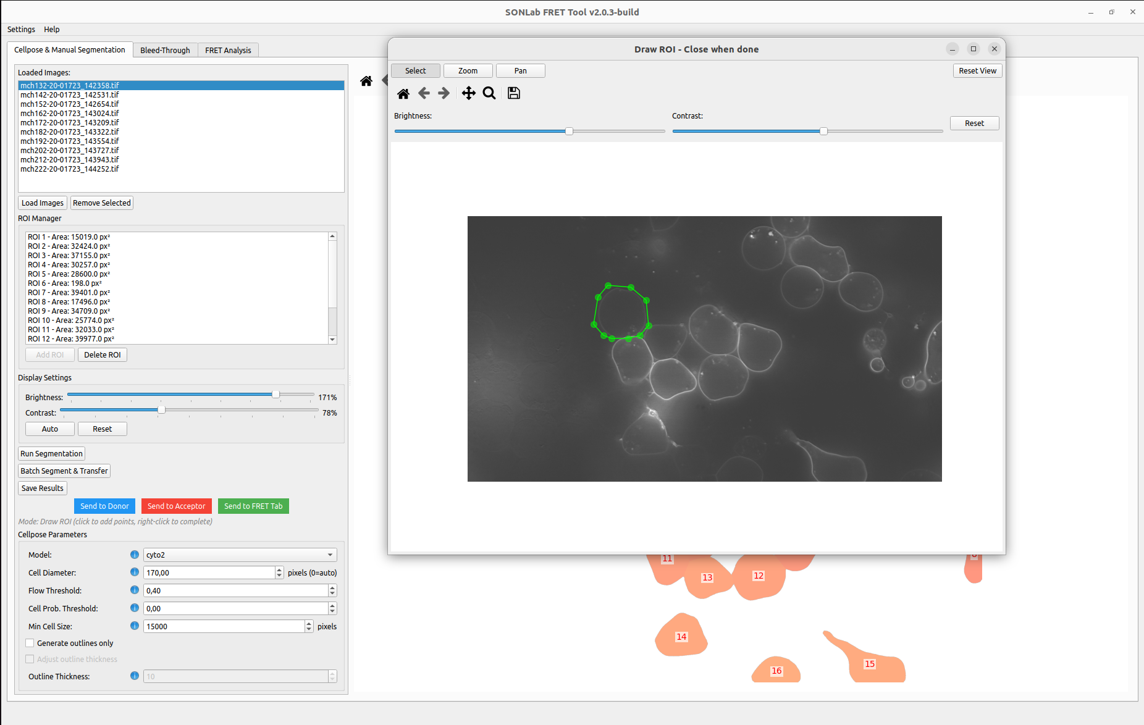This screenshot has height=725, width=1144.
Task: Click segmented cell mask labeled 15
Action: pyautogui.click(x=870, y=664)
